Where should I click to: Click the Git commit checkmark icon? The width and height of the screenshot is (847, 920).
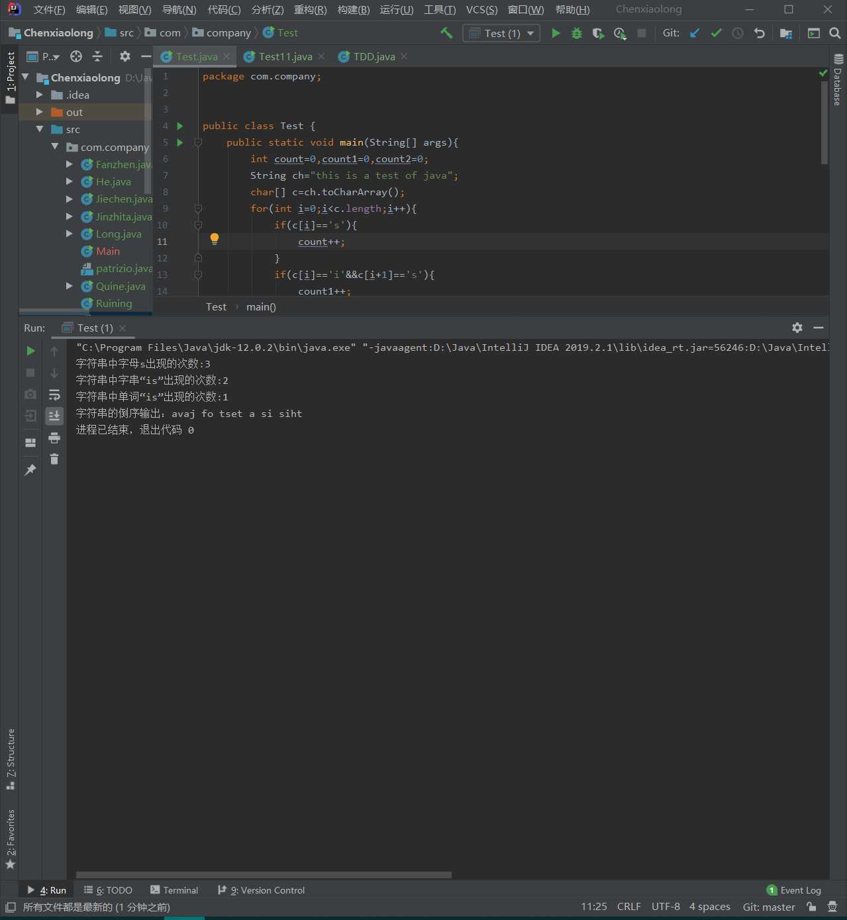coord(716,33)
